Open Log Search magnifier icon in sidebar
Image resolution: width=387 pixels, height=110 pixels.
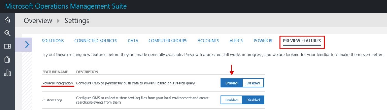[7, 33]
